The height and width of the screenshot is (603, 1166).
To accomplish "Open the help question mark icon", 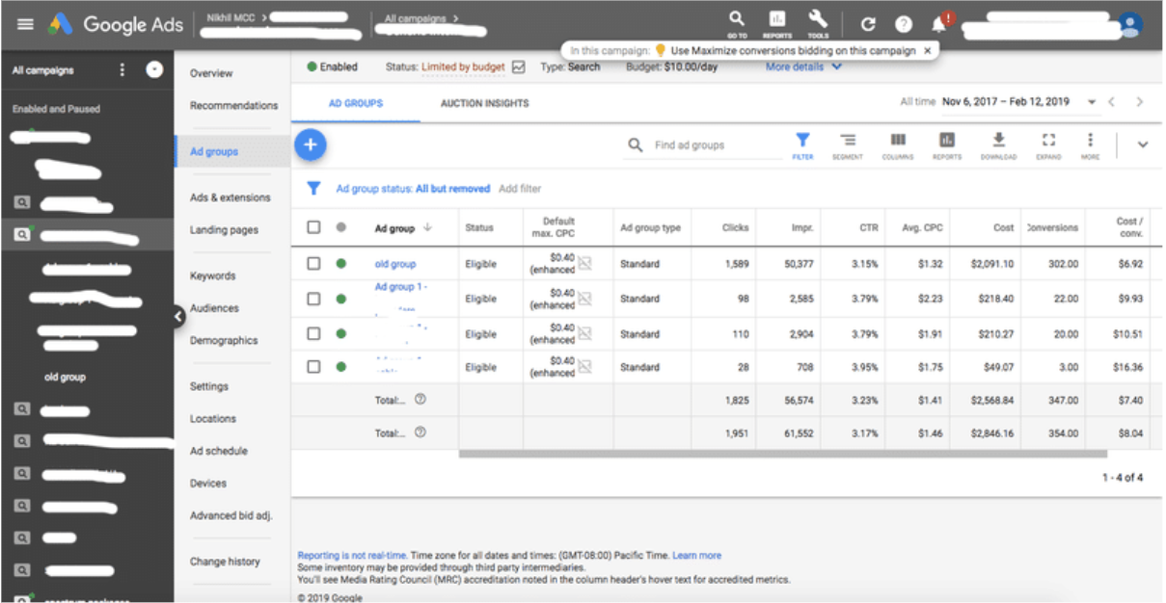I will click(903, 25).
